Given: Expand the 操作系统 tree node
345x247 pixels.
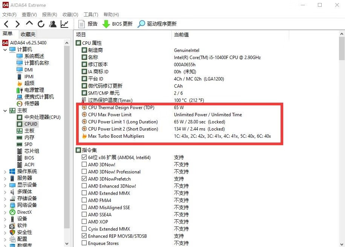Looking at the screenshot, I should (5, 172).
